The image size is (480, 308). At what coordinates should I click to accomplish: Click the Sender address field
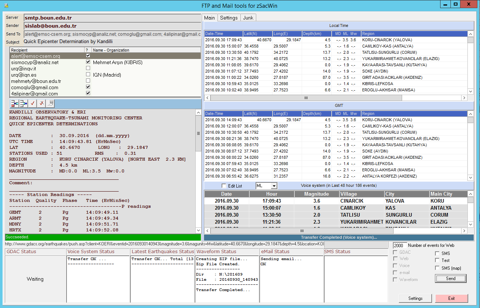(x=112, y=26)
